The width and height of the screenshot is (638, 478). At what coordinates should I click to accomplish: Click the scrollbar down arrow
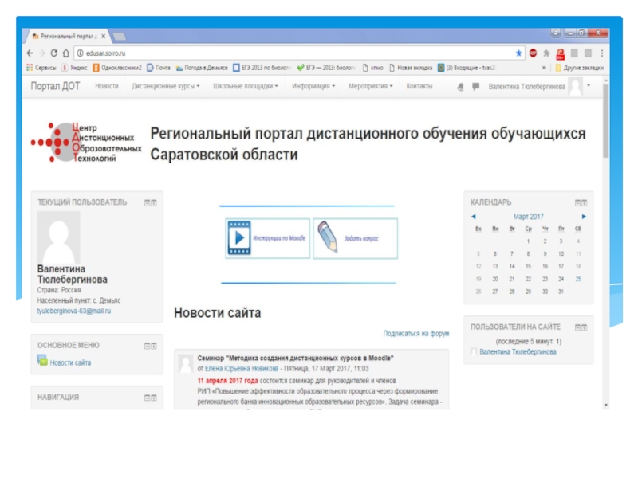pyautogui.click(x=606, y=405)
